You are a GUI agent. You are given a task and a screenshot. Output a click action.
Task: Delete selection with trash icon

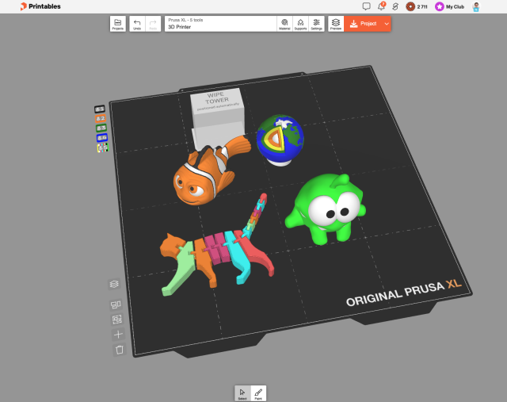pos(120,350)
